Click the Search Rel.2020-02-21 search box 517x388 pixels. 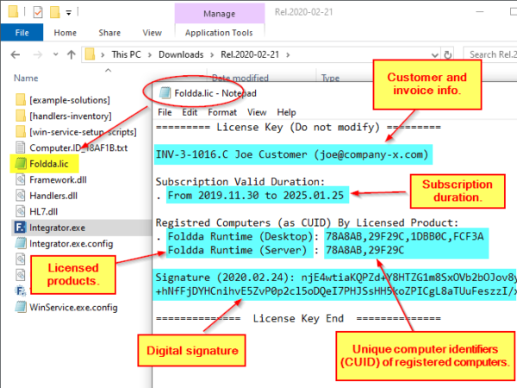(487, 55)
